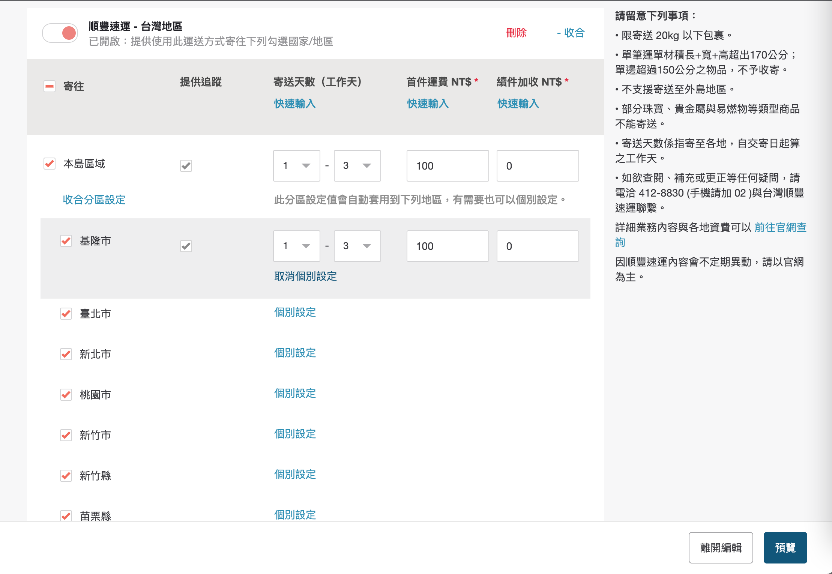
Task: Open 個別設定 for 苗栗縣
Action: click(295, 515)
